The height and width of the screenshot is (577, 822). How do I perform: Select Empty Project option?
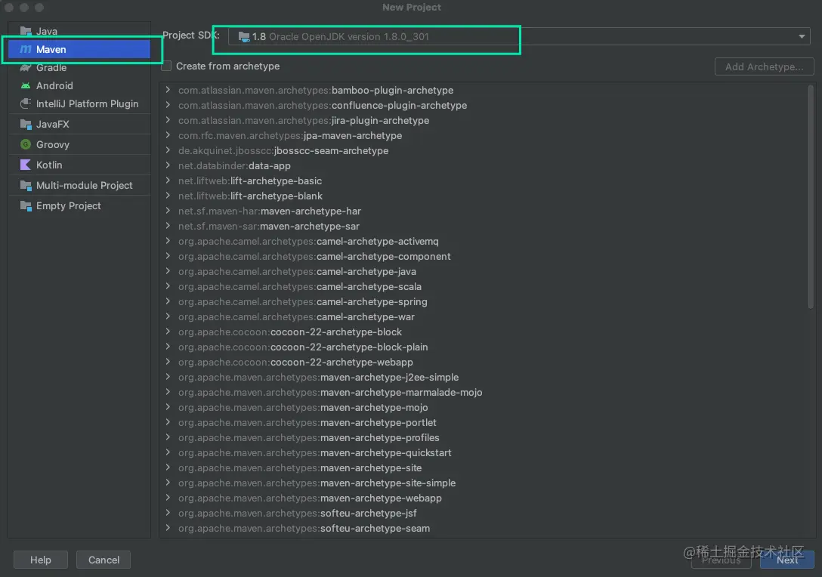(79, 205)
